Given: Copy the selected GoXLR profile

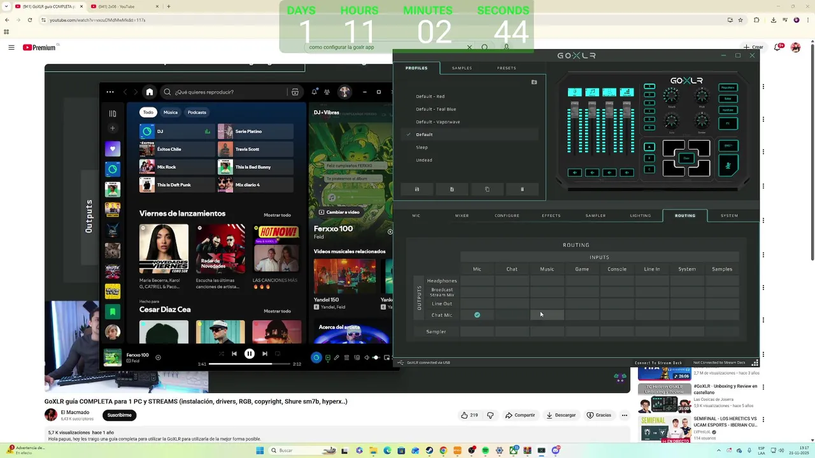Looking at the screenshot, I should pos(487,189).
